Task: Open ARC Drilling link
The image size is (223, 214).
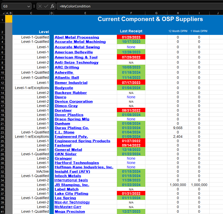Action: click(x=67, y=67)
